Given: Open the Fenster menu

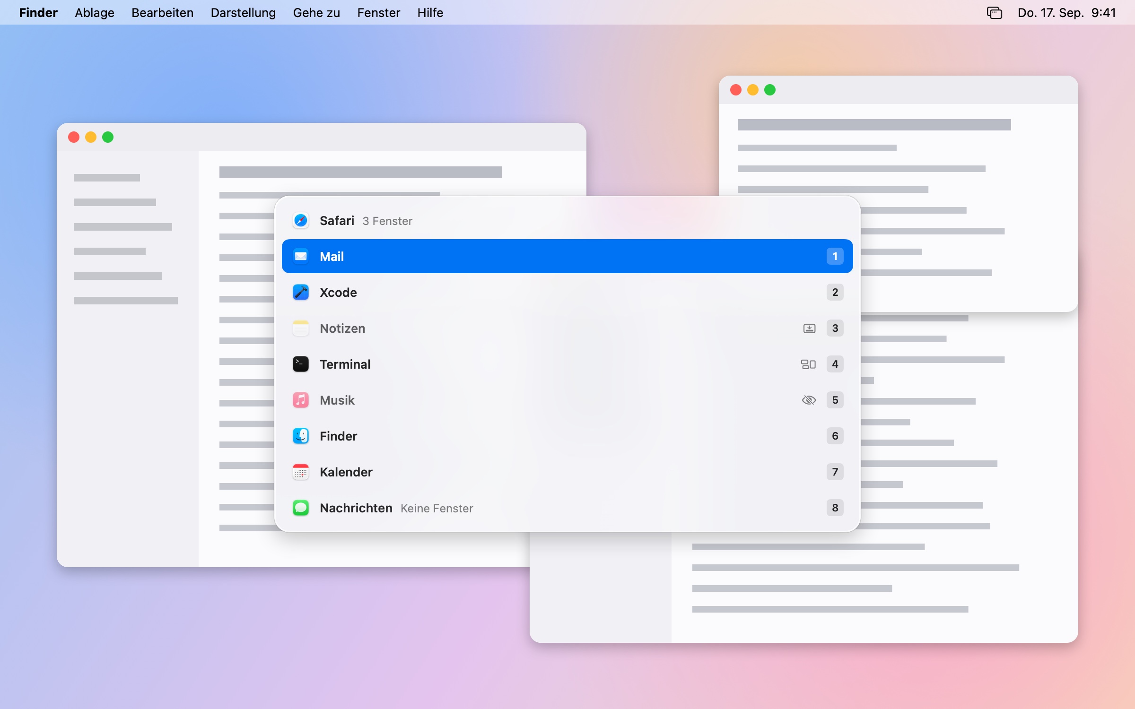Looking at the screenshot, I should click(x=379, y=13).
